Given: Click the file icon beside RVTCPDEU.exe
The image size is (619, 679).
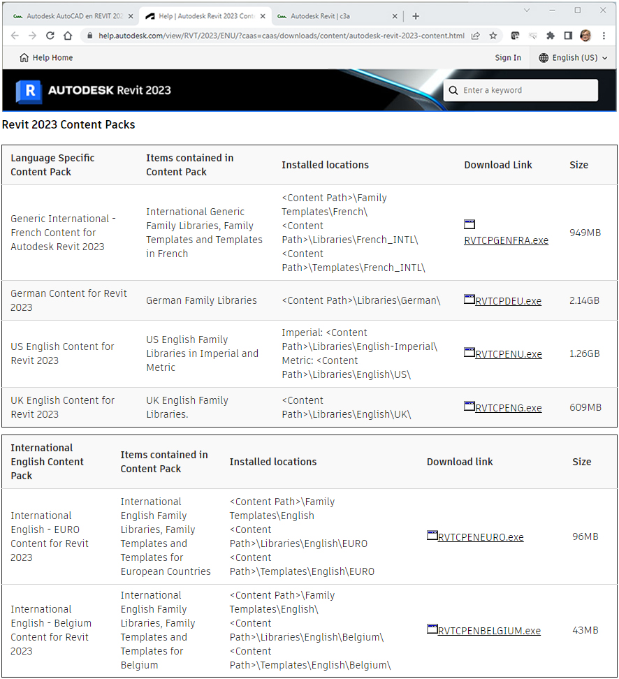Looking at the screenshot, I should tap(469, 299).
